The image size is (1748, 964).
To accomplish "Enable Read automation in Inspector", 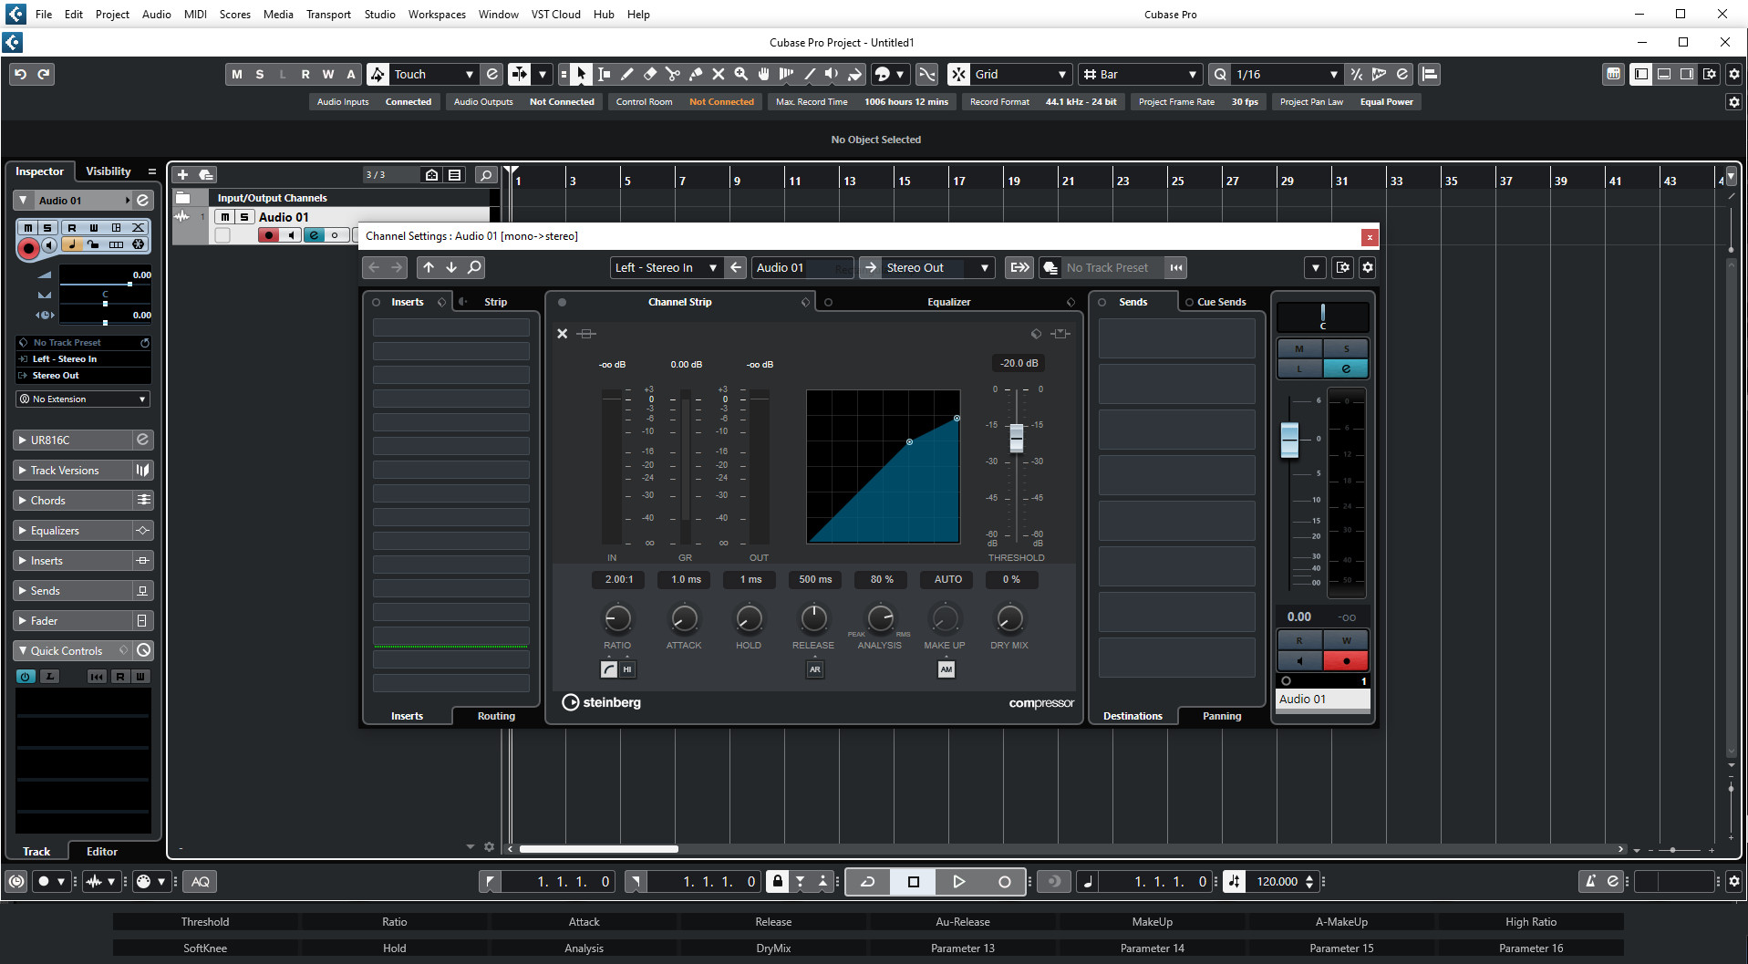I will pyautogui.click(x=72, y=228).
